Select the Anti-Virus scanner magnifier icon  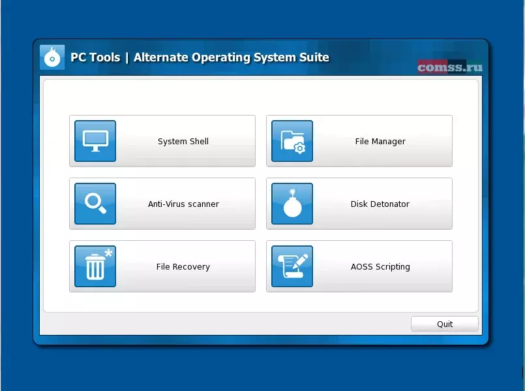(95, 204)
